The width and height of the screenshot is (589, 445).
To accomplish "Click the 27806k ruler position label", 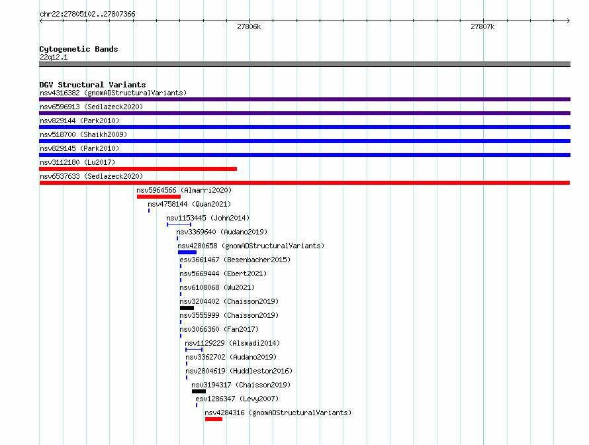I will (249, 26).
